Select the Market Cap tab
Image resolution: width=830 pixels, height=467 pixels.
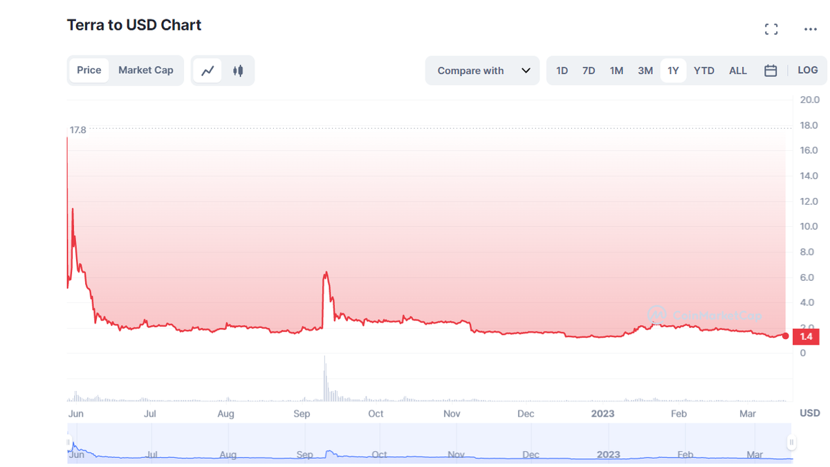coord(146,70)
